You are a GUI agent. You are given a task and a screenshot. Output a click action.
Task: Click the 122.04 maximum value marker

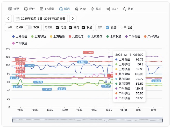[88, 53]
